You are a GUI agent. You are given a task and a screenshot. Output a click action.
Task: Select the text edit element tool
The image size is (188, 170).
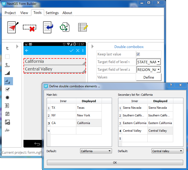coord(7,65)
